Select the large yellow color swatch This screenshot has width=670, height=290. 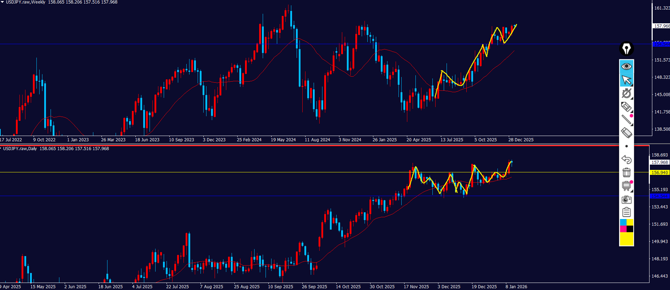click(626, 239)
